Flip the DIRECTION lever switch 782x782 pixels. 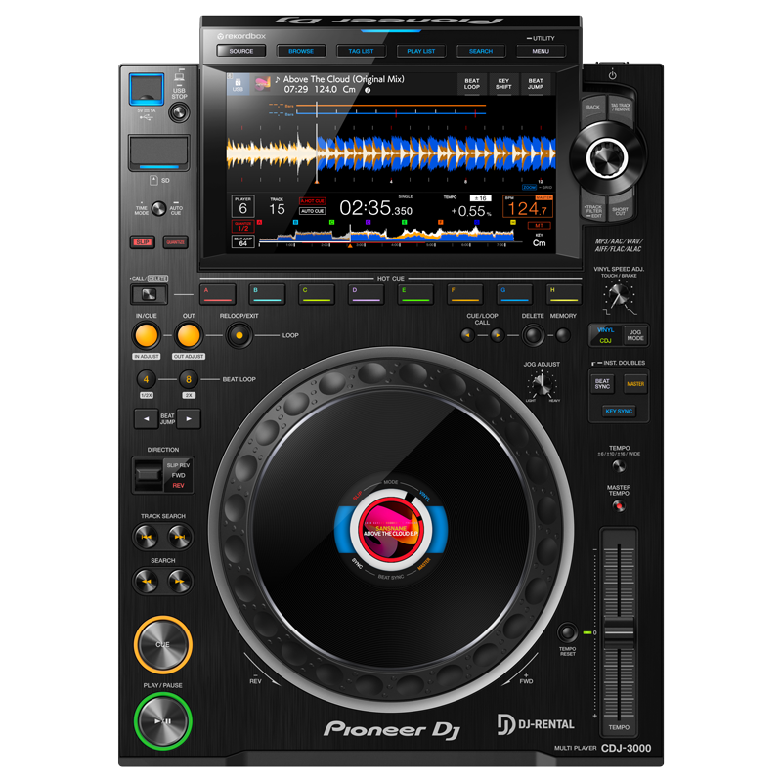149,474
